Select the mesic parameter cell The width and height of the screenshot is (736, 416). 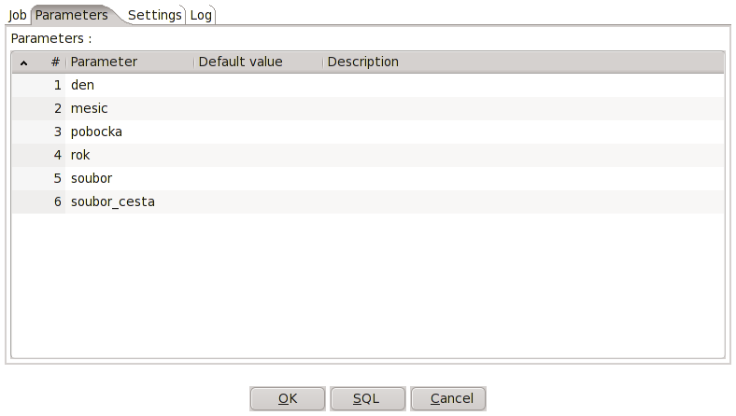point(130,108)
